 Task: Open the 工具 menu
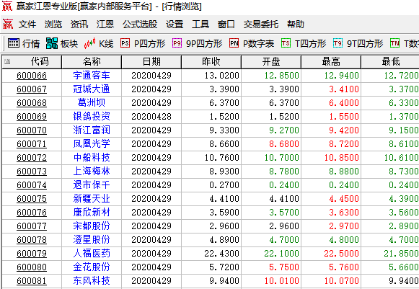200,25
